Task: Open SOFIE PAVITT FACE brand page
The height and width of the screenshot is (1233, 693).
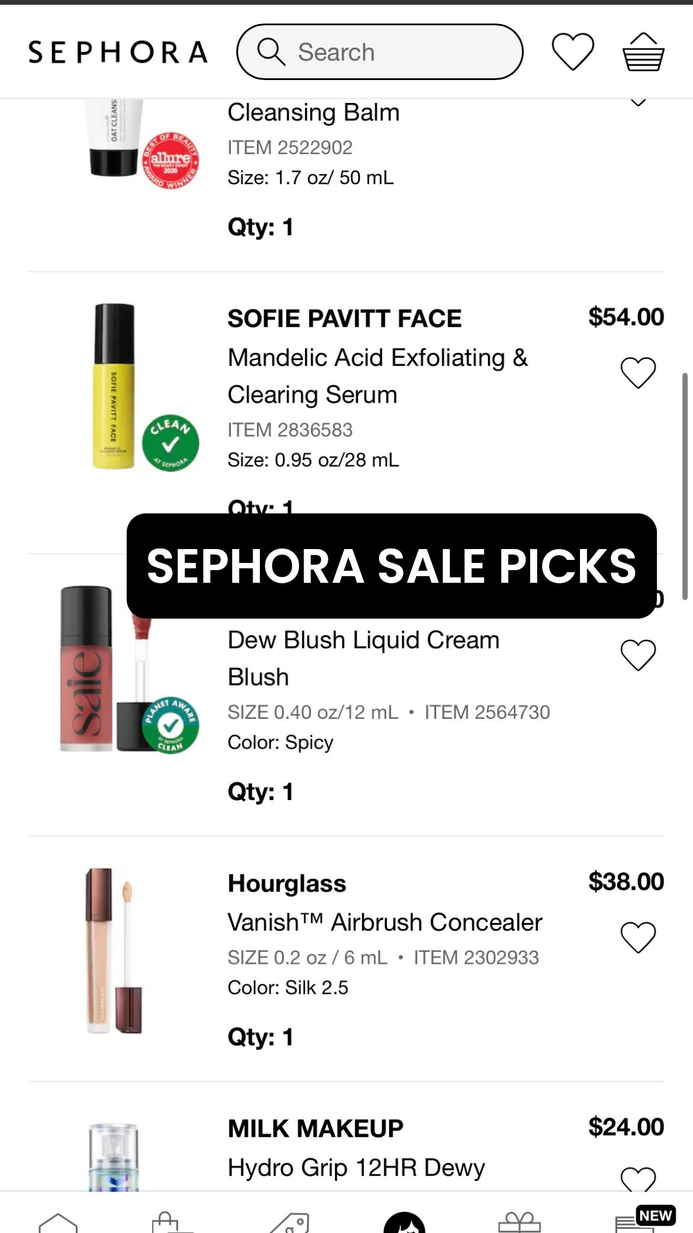Action: click(x=343, y=318)
